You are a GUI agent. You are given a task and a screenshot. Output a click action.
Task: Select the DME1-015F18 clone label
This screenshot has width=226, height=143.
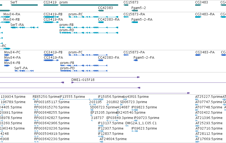[83, 80]
